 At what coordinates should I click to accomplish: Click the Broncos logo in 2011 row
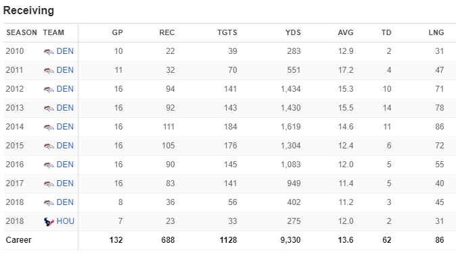pyautogui.click(x=49, y=70)
